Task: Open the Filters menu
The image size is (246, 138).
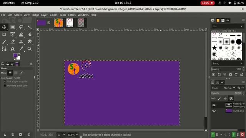Action: [72, 15]
